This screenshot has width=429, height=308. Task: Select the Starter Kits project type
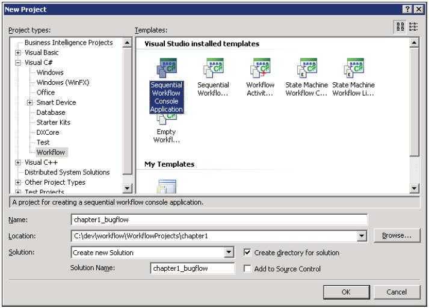click(54, 122)
